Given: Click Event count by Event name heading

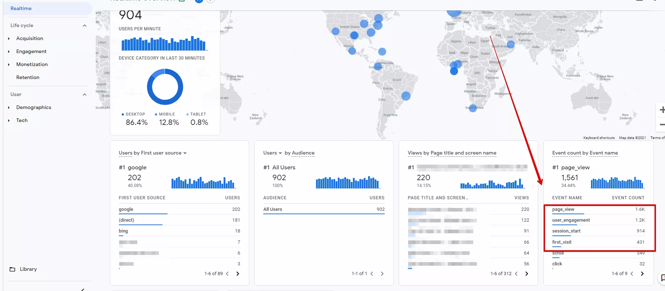Looking at the screenshot, I should [585, 153].
